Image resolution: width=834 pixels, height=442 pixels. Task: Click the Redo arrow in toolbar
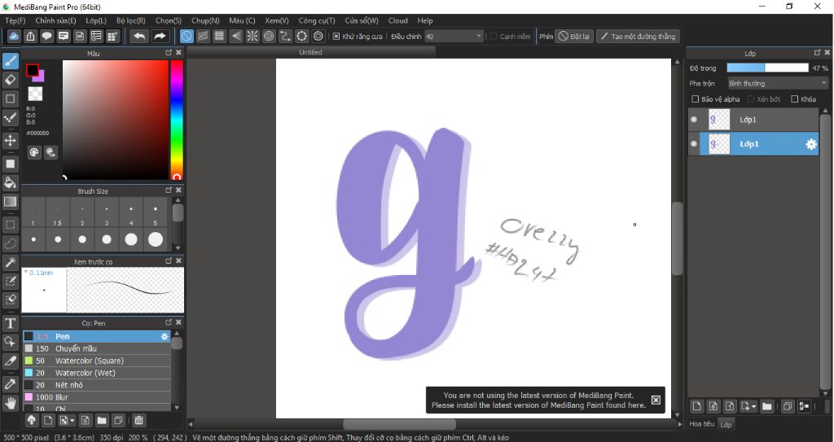click(x=160, y=37)
